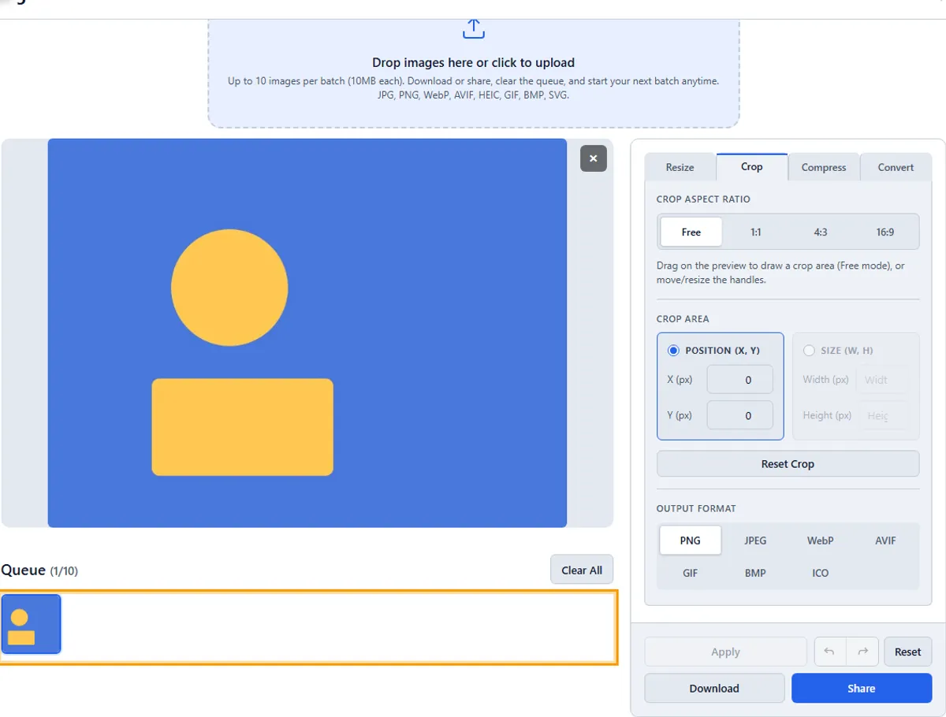
Task: Set crop aspect ratio to 1:1
Action: [756, 232]
